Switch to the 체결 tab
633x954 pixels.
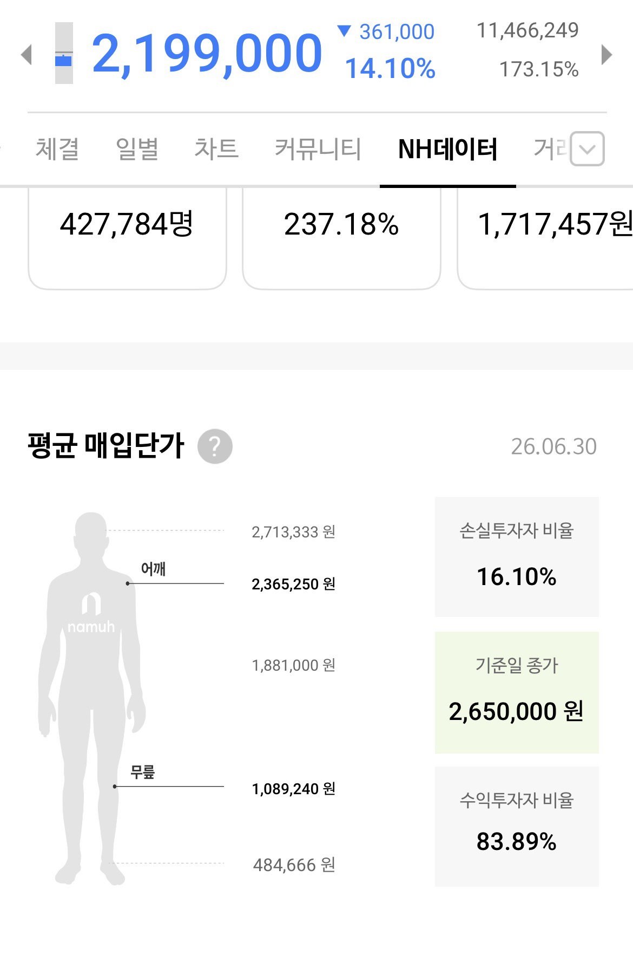[x=57, y=149]
